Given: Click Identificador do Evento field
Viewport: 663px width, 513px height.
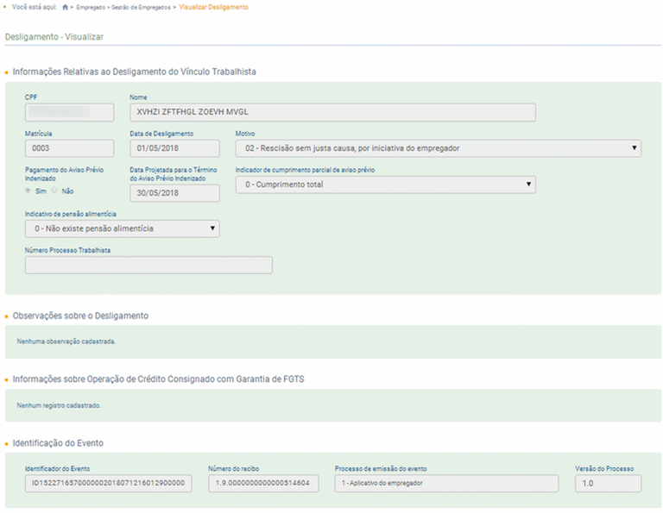Looking at the screenshot, I should (x=112, y=484).
